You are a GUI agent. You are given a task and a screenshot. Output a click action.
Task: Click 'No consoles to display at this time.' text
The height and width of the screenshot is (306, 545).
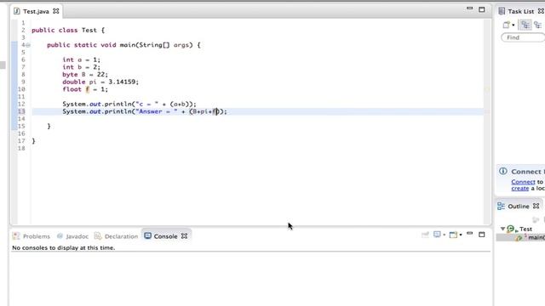pos(64,247)
